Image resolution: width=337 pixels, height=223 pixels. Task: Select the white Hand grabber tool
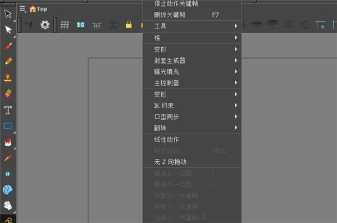[x=8, y=206]
